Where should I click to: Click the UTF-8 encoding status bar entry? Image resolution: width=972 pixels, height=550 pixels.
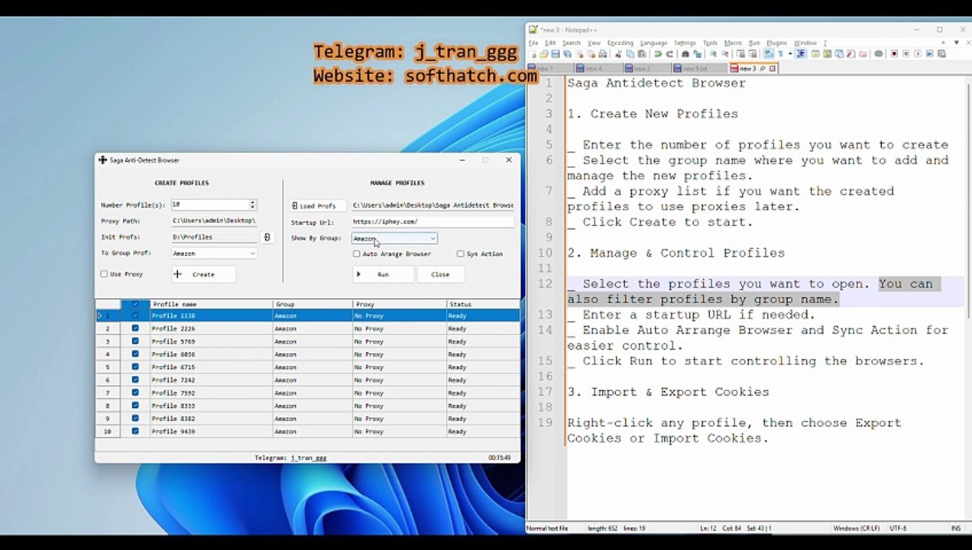[898, 528]
